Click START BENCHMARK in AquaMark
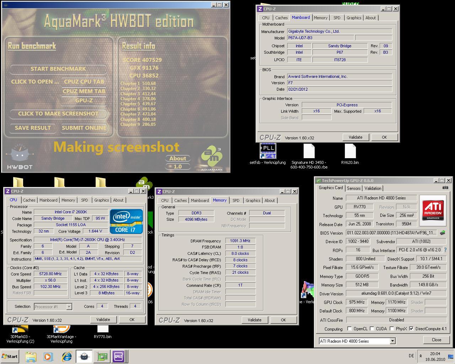The image size is (455, 364). pyautogui.click(x=58, y=69)
